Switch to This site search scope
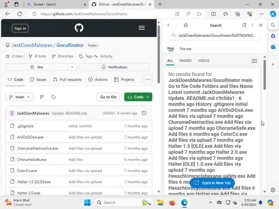Screen dimensions: 279x209 coord(185,49)
